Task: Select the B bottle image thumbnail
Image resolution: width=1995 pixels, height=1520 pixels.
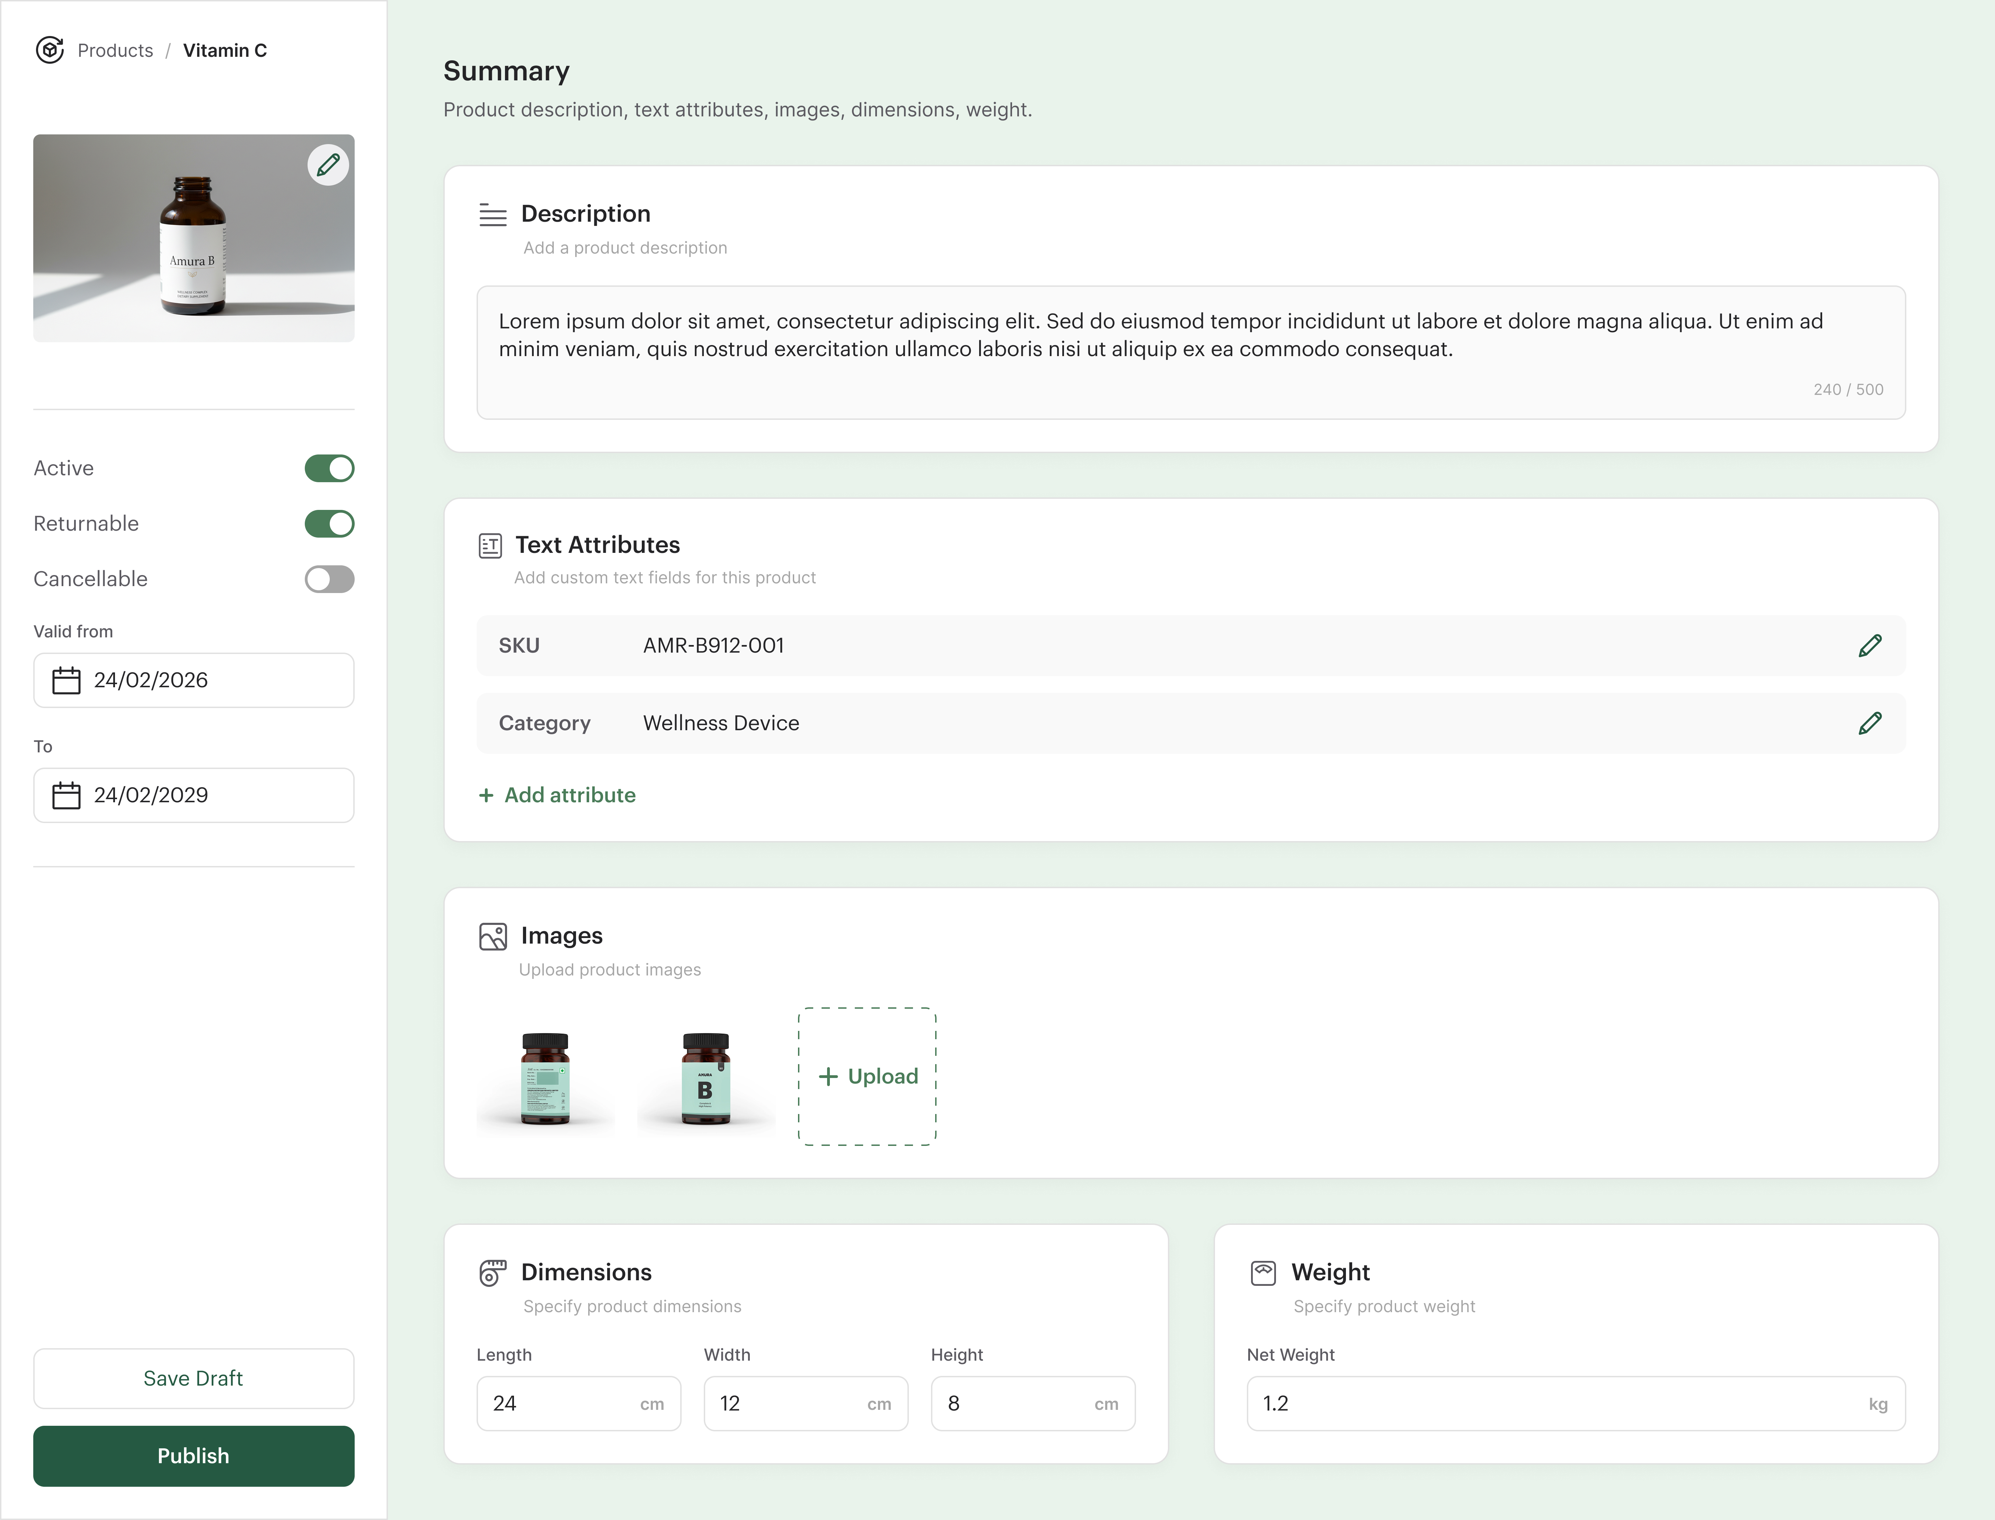Action: 706,1077
